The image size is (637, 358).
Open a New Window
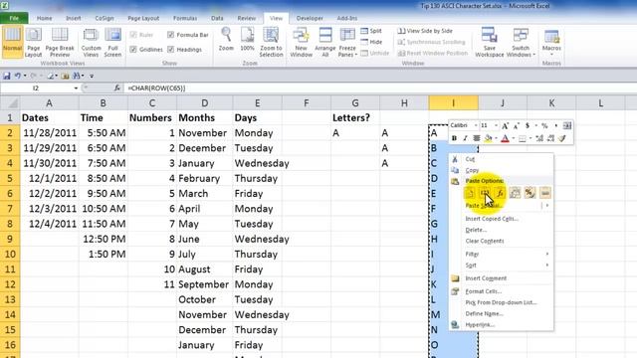point(301,42)
